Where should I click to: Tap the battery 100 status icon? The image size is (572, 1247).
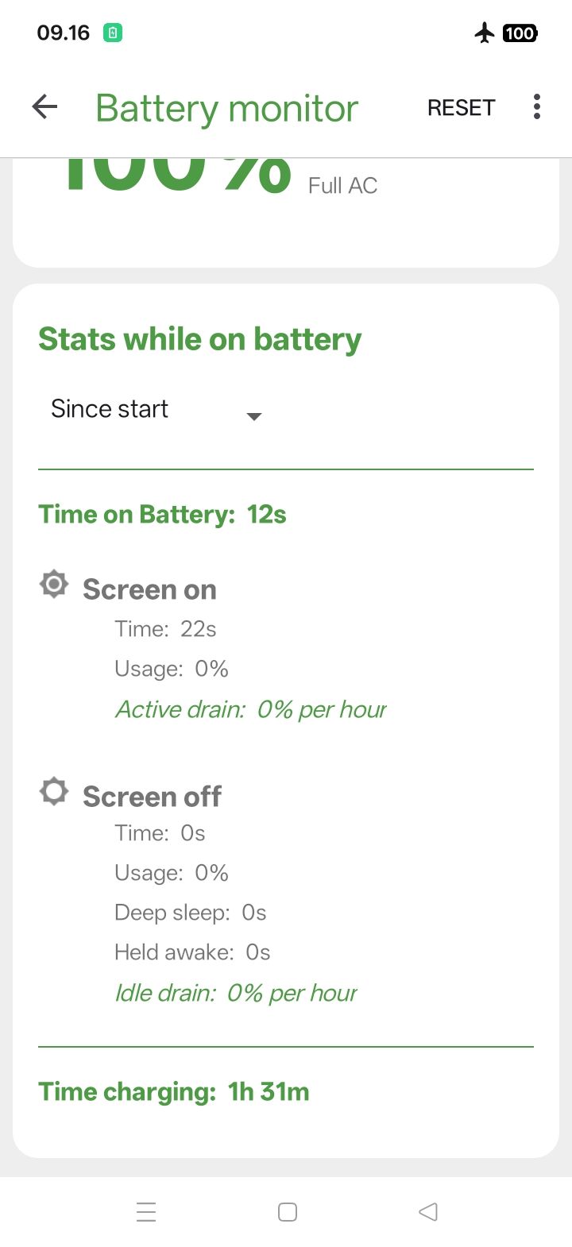click(x=520, y=33)
